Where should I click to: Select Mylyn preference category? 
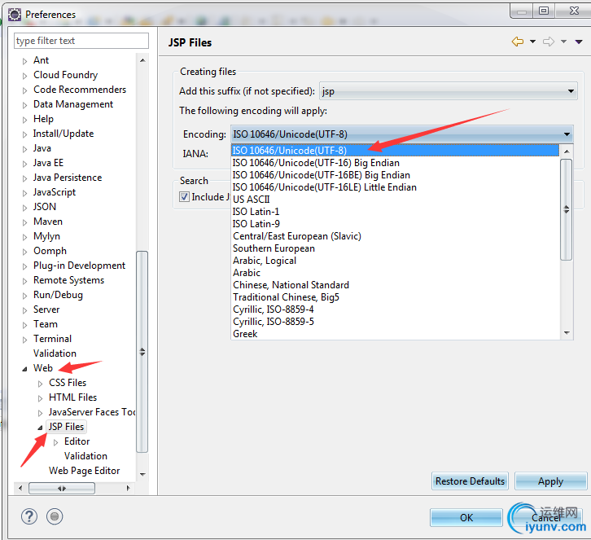[46, 236]
